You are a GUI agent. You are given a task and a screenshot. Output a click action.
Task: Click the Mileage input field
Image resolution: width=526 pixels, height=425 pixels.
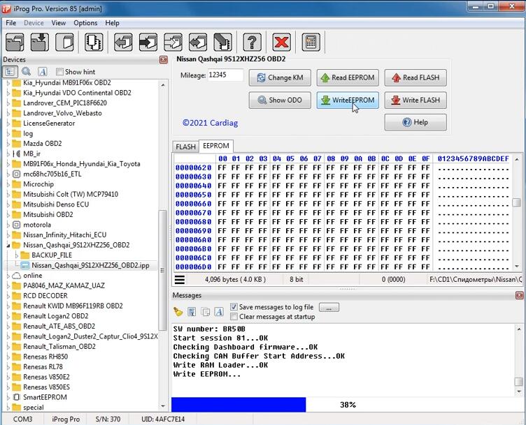[x=225, y=75]
